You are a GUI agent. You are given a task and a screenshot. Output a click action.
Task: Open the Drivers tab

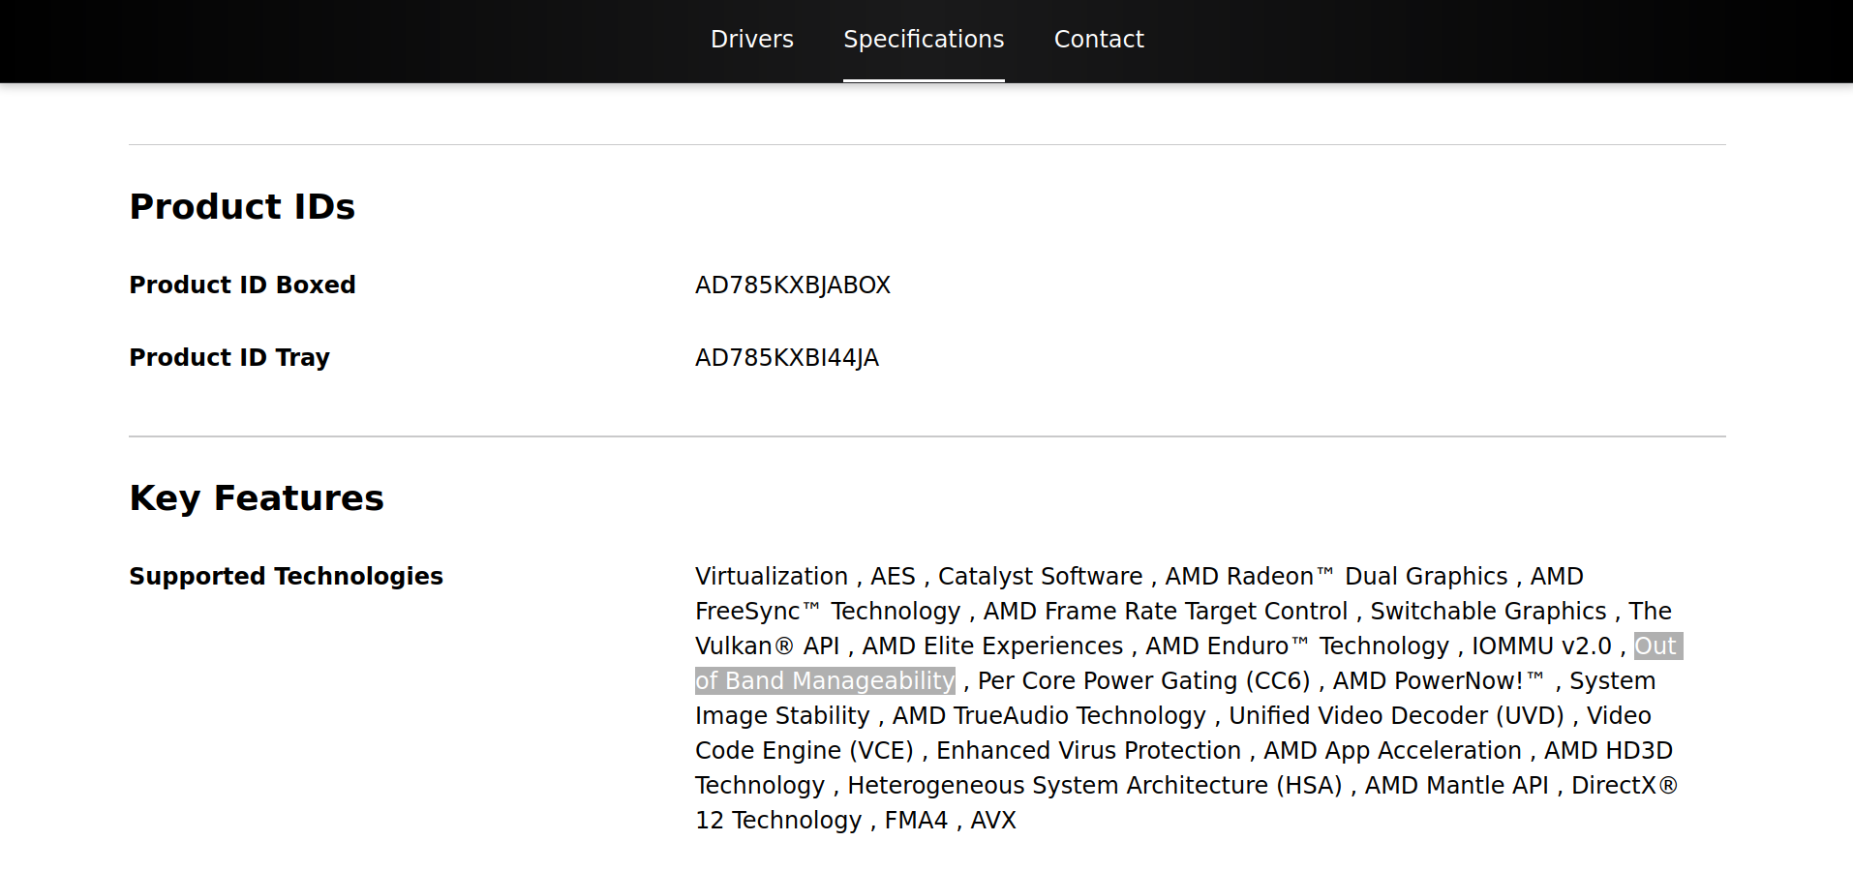tap(751, 40)
